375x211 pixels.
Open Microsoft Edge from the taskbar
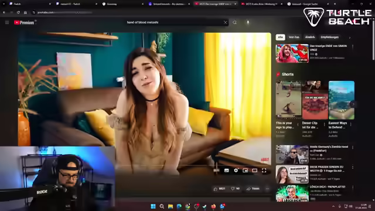(179, 206)
